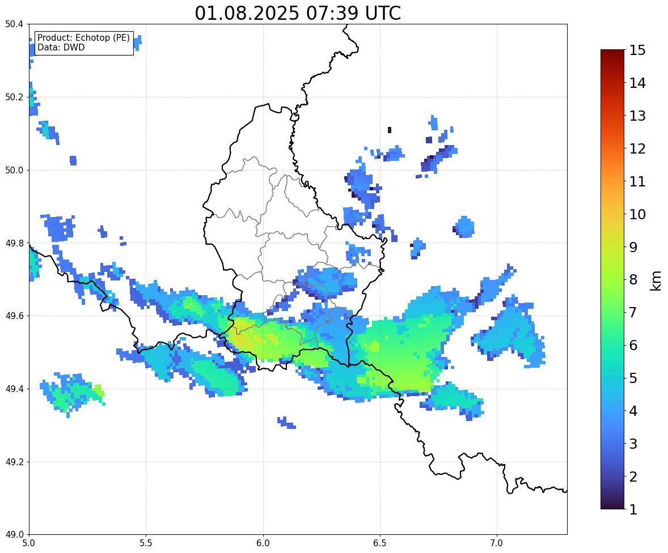Click the longitude axis label 7.0
This screenshot has height=553, width=668.
[497, 543]
